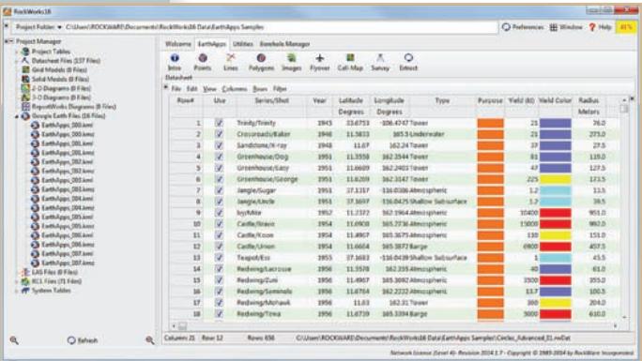Select the Cell-Map tool icon
The image size is (642, 361).
tap(350, 62)
